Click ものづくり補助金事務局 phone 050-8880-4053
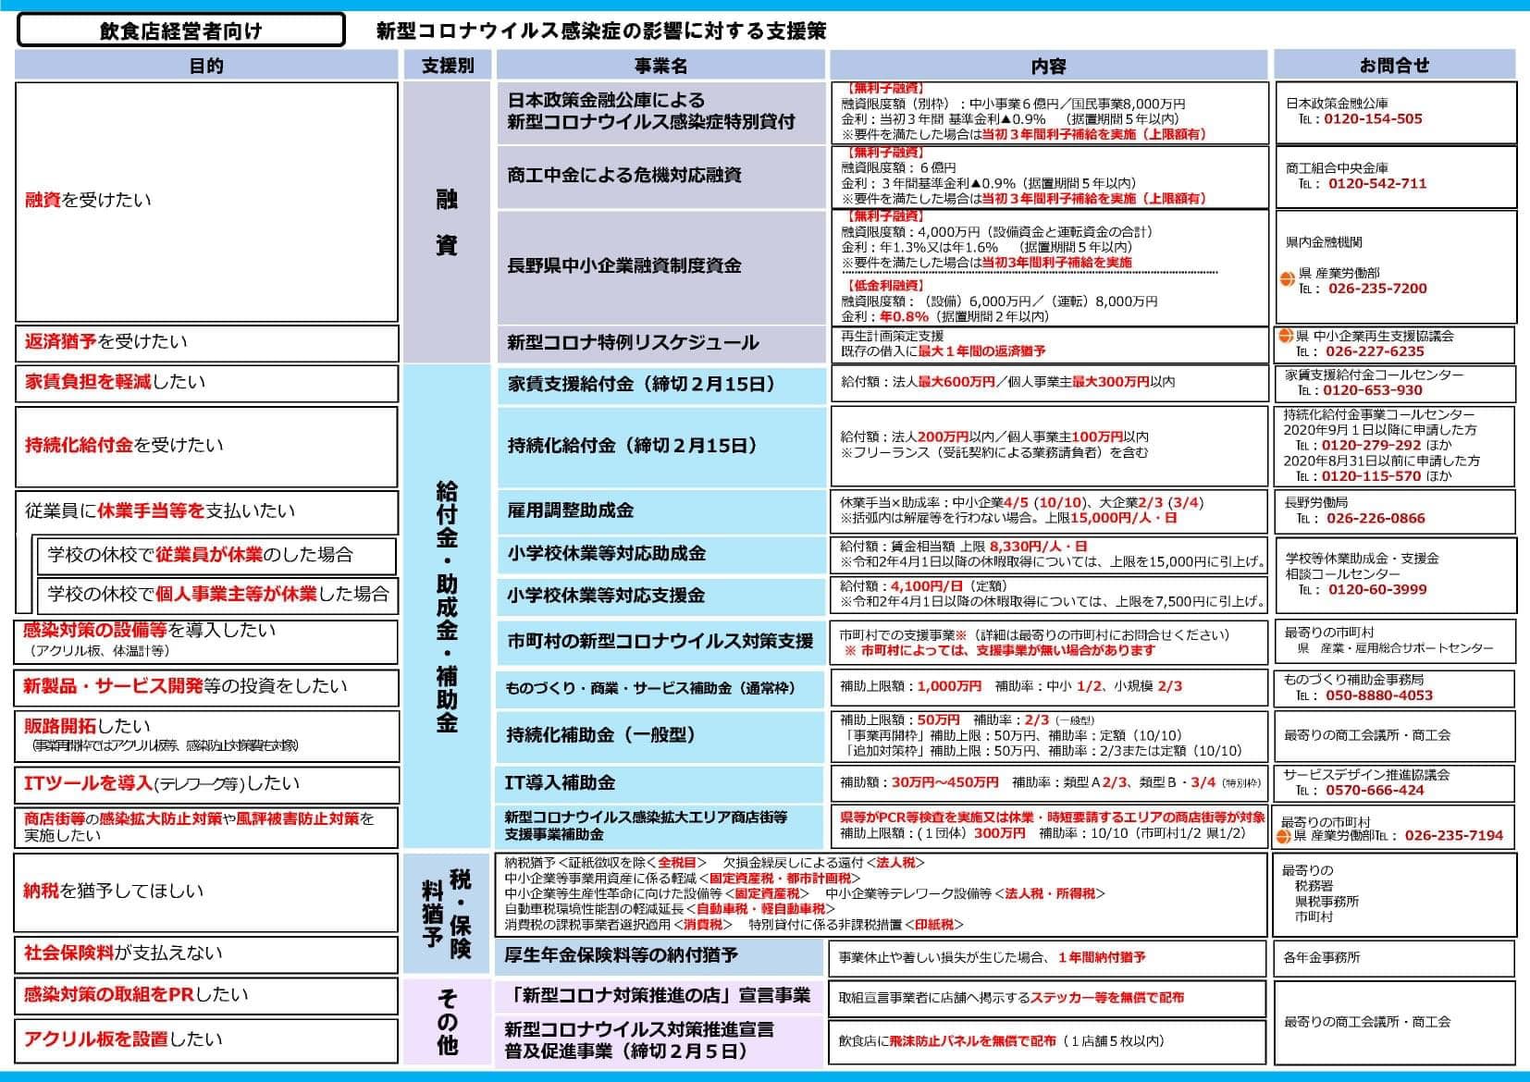This screenshot has width=1530, height=1082. pyautogui.click(x=1379, y=695)
